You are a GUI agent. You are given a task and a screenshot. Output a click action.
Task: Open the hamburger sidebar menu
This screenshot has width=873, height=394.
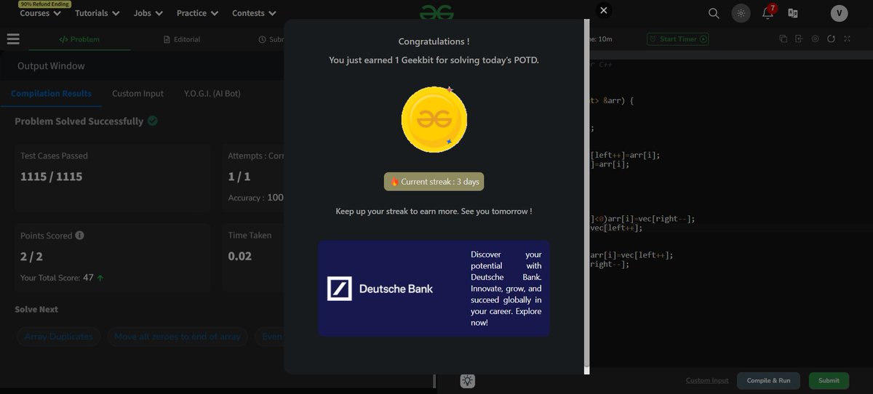click(x=13, y=39)
